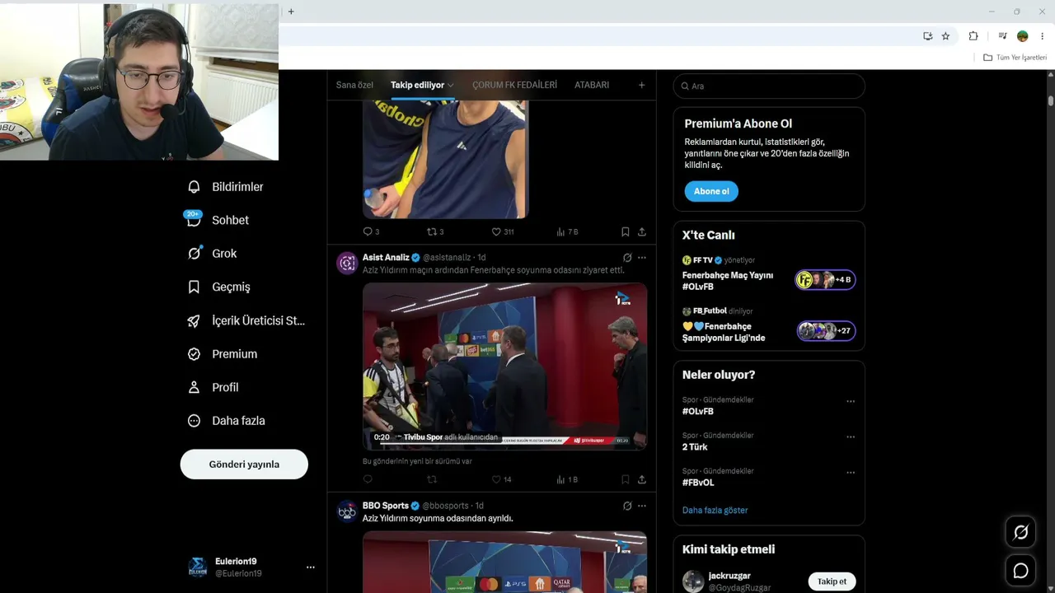Expand the Takip ediliyor dropdown chevron
The width and height of the screenshot is (1055, 593).
pos(451,86)
